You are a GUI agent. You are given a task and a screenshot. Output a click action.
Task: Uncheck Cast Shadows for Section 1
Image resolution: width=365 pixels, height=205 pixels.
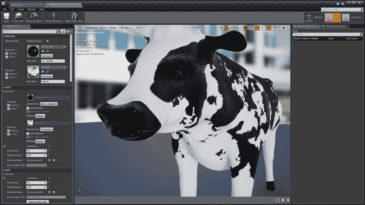coord(28,134)
